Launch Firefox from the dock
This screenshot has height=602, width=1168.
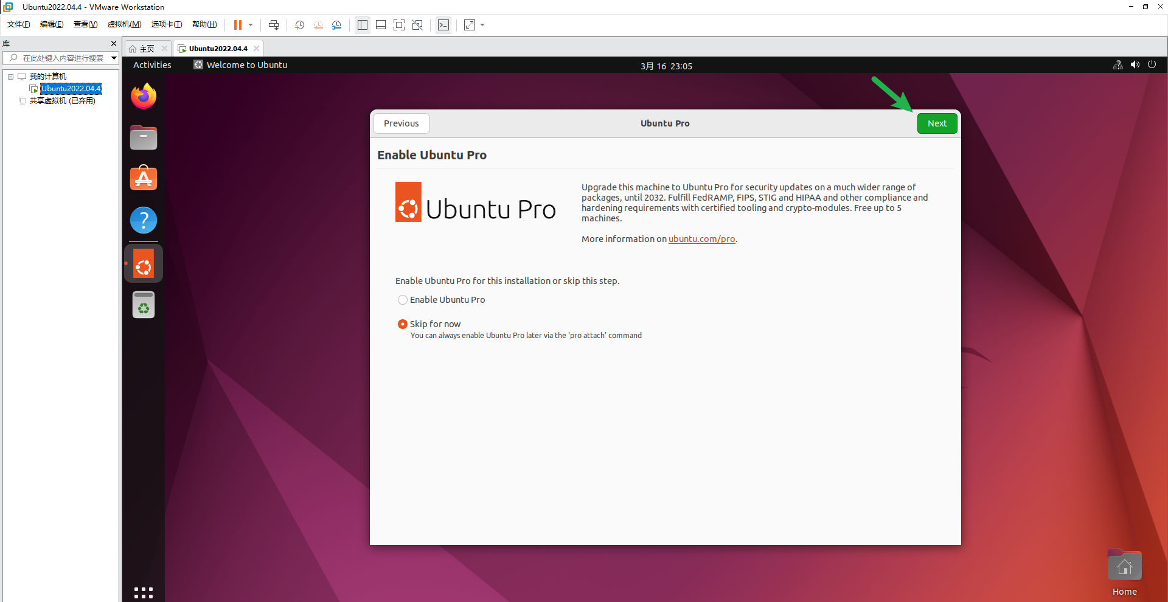[144, 96]
